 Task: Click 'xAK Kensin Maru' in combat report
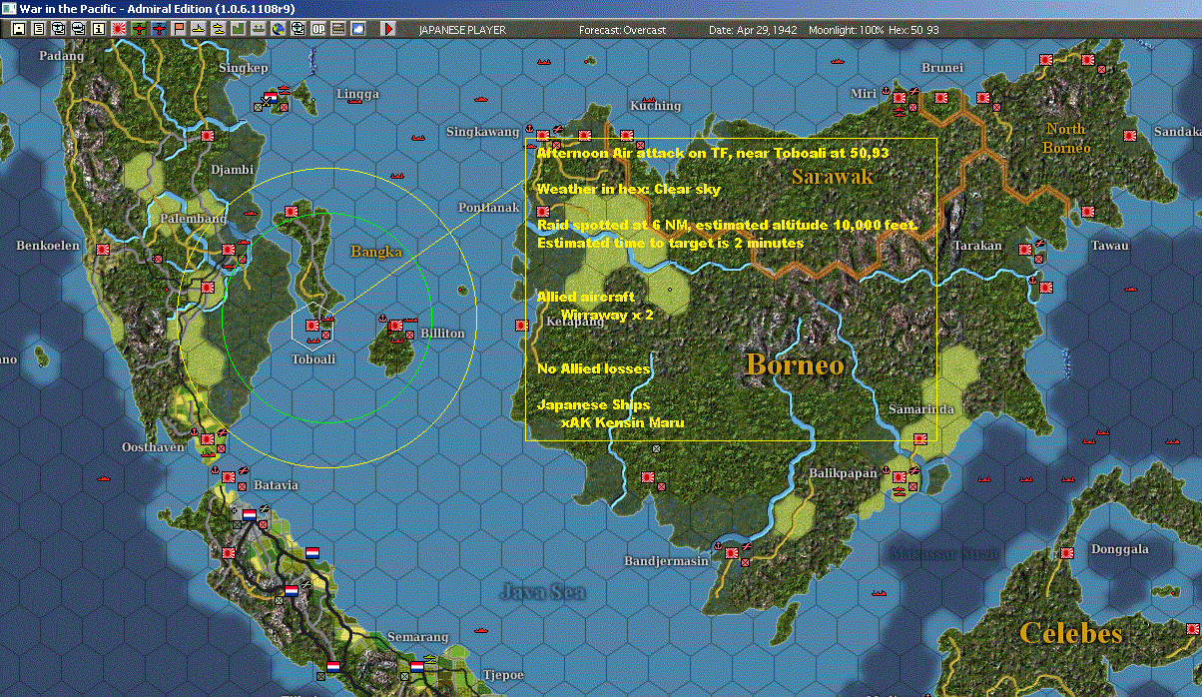click(x=622, y=422)
